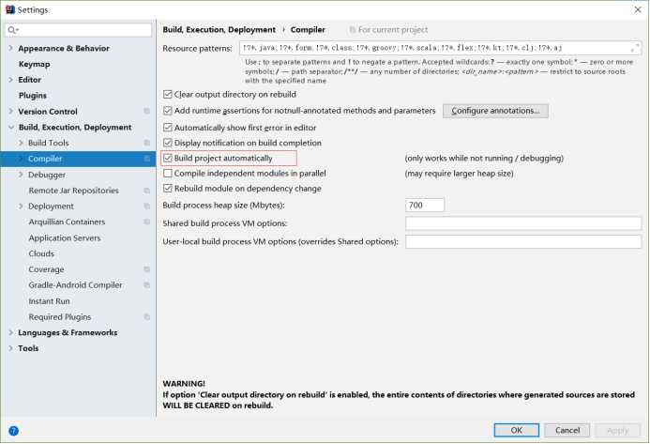Expand the Resource patterns field editor icon
Image resolution: width=650 pixels, height=444 pixels.
pos(635,48)
